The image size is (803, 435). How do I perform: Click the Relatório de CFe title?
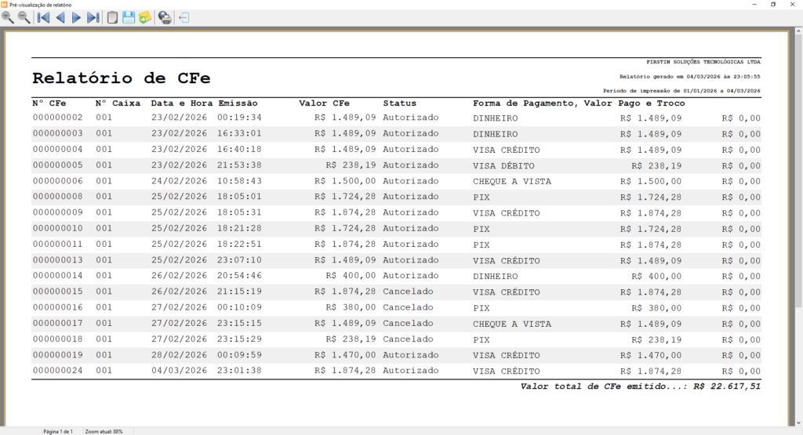tap(122, 78)
